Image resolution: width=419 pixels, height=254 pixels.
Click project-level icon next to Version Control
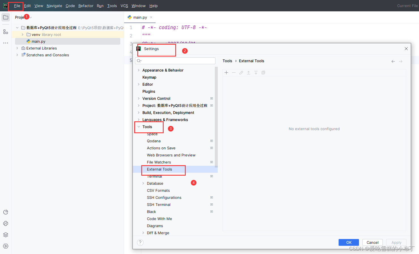pyautogui.click(x=211, y=98)
